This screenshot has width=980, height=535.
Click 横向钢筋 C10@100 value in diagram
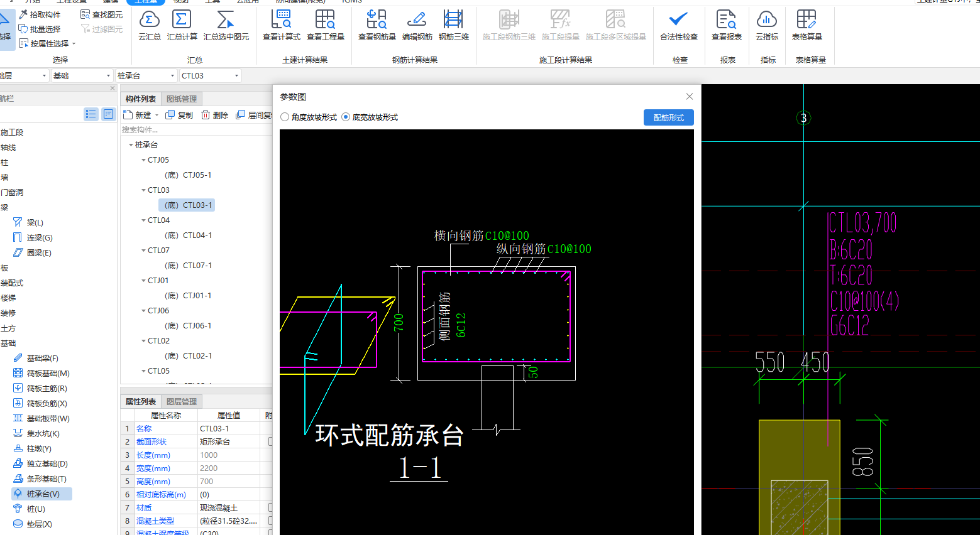507,235
